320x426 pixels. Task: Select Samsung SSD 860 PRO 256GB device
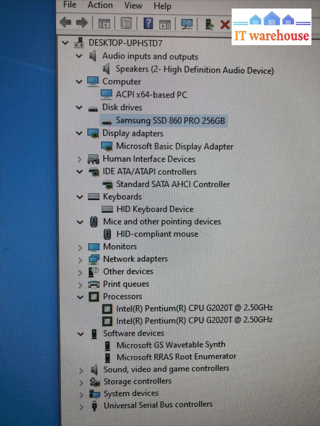(x=170, y=121)
